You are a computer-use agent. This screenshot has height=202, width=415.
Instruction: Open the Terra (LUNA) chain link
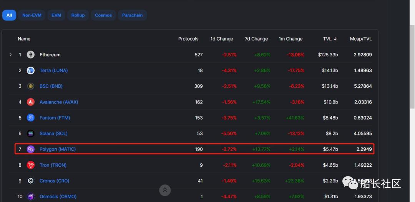point(54,71)
